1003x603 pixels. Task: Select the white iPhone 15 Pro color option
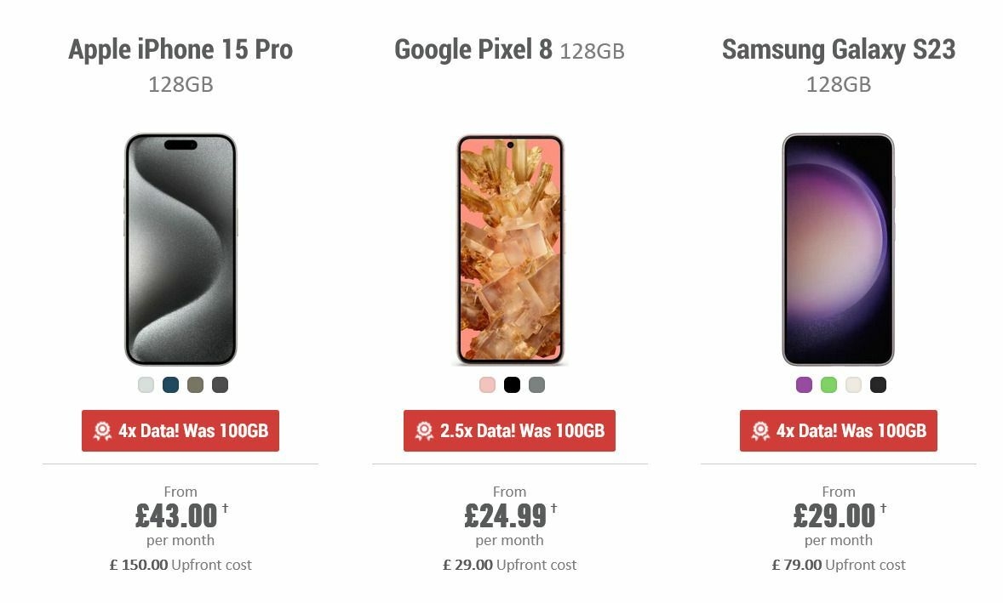tap(145, 384)
